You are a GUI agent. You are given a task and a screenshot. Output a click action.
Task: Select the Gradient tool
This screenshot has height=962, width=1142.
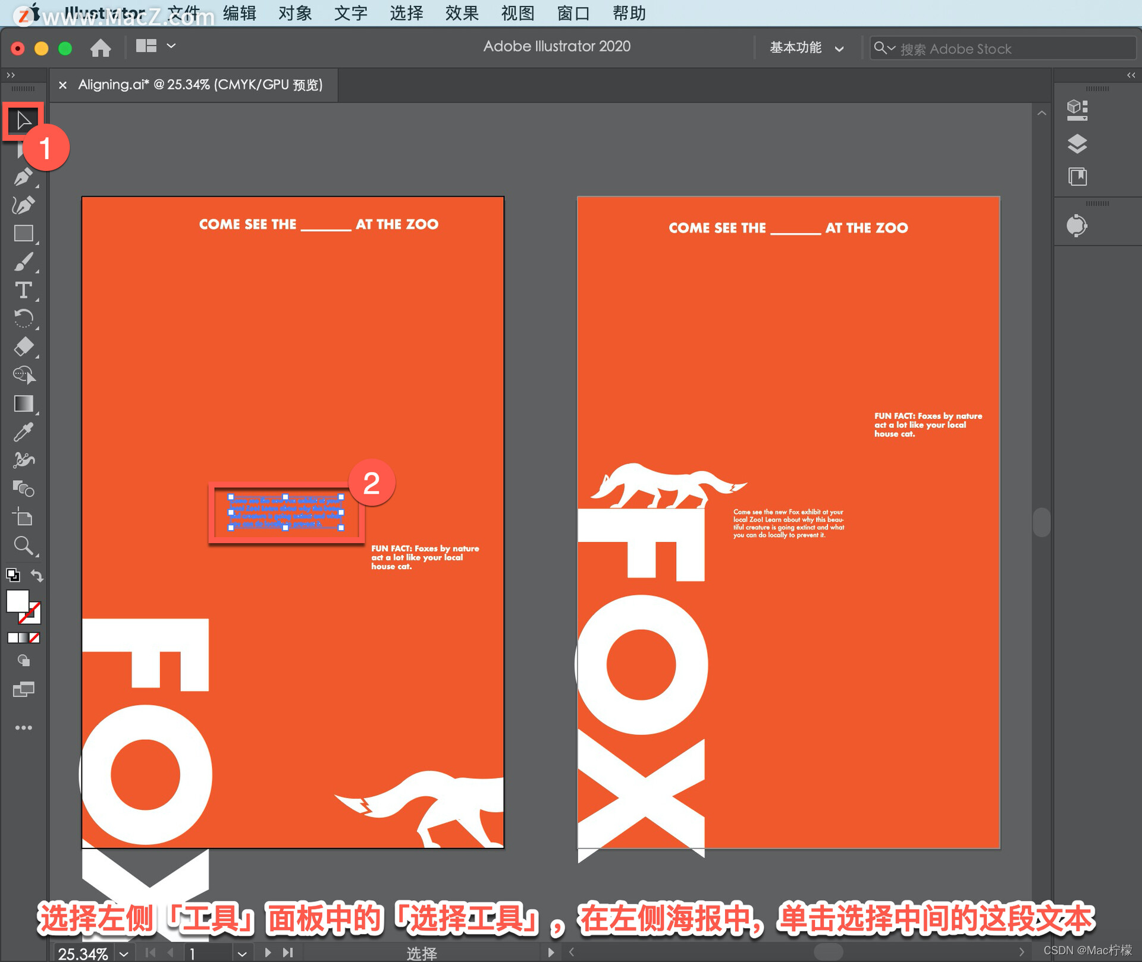click(23, 403)
